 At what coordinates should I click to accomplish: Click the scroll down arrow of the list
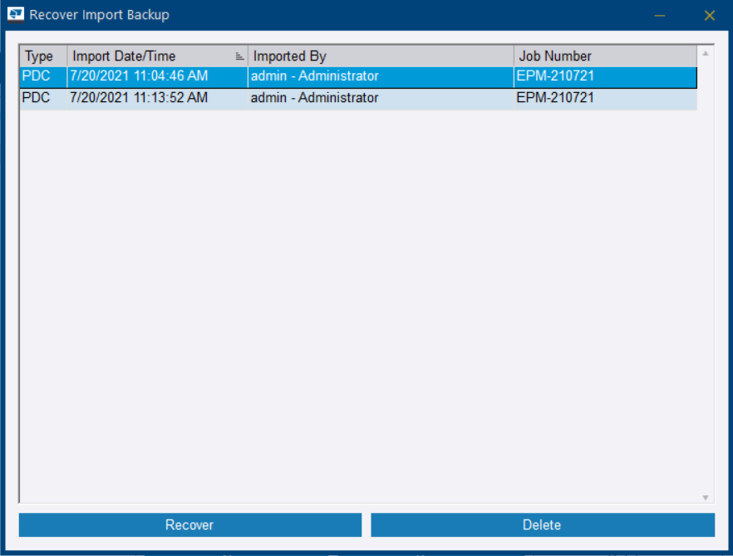coord(706,498)
